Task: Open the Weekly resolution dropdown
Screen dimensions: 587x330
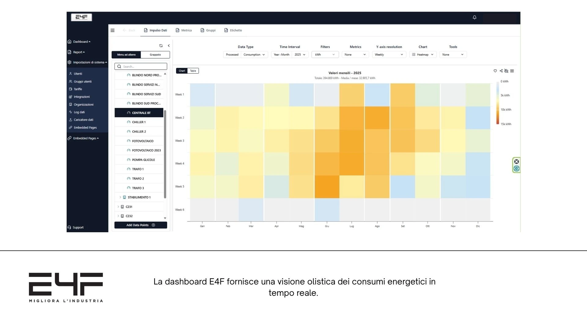Action: point(389,55)
